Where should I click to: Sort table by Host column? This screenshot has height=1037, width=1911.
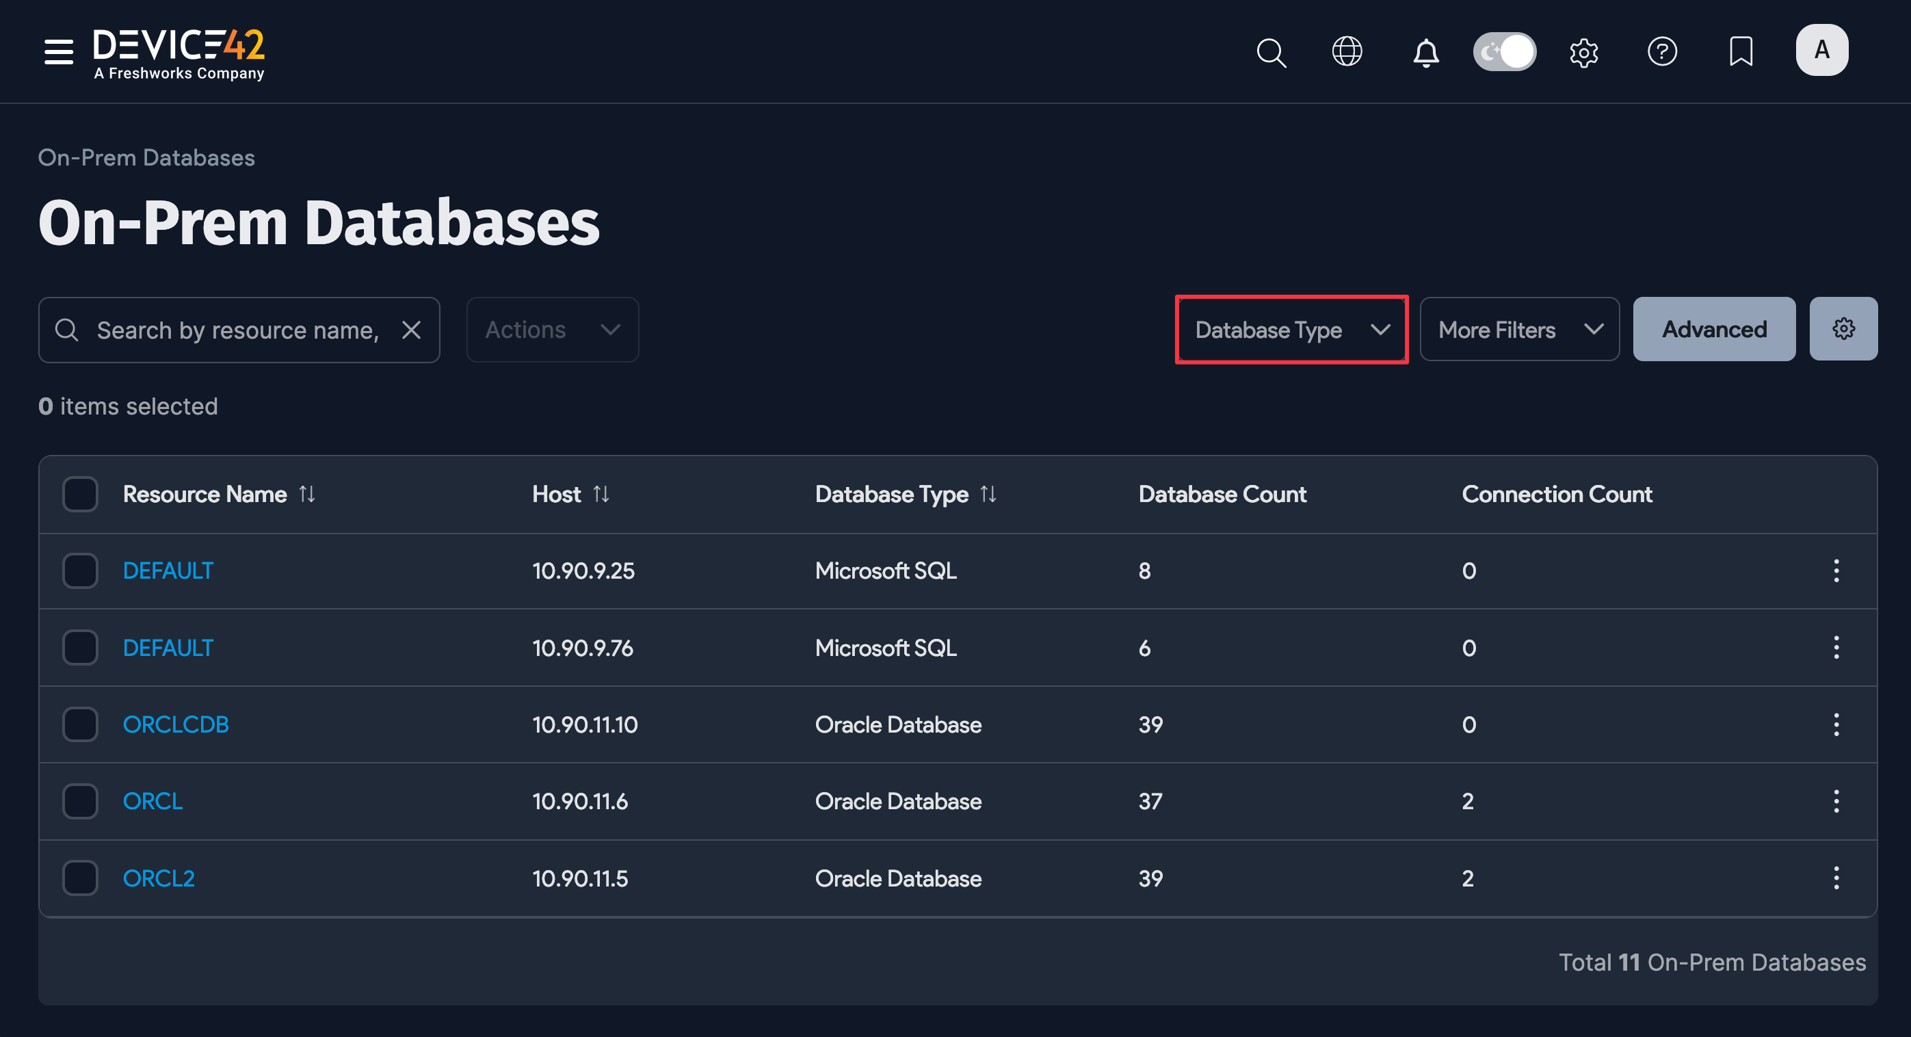tap(601, 494)
